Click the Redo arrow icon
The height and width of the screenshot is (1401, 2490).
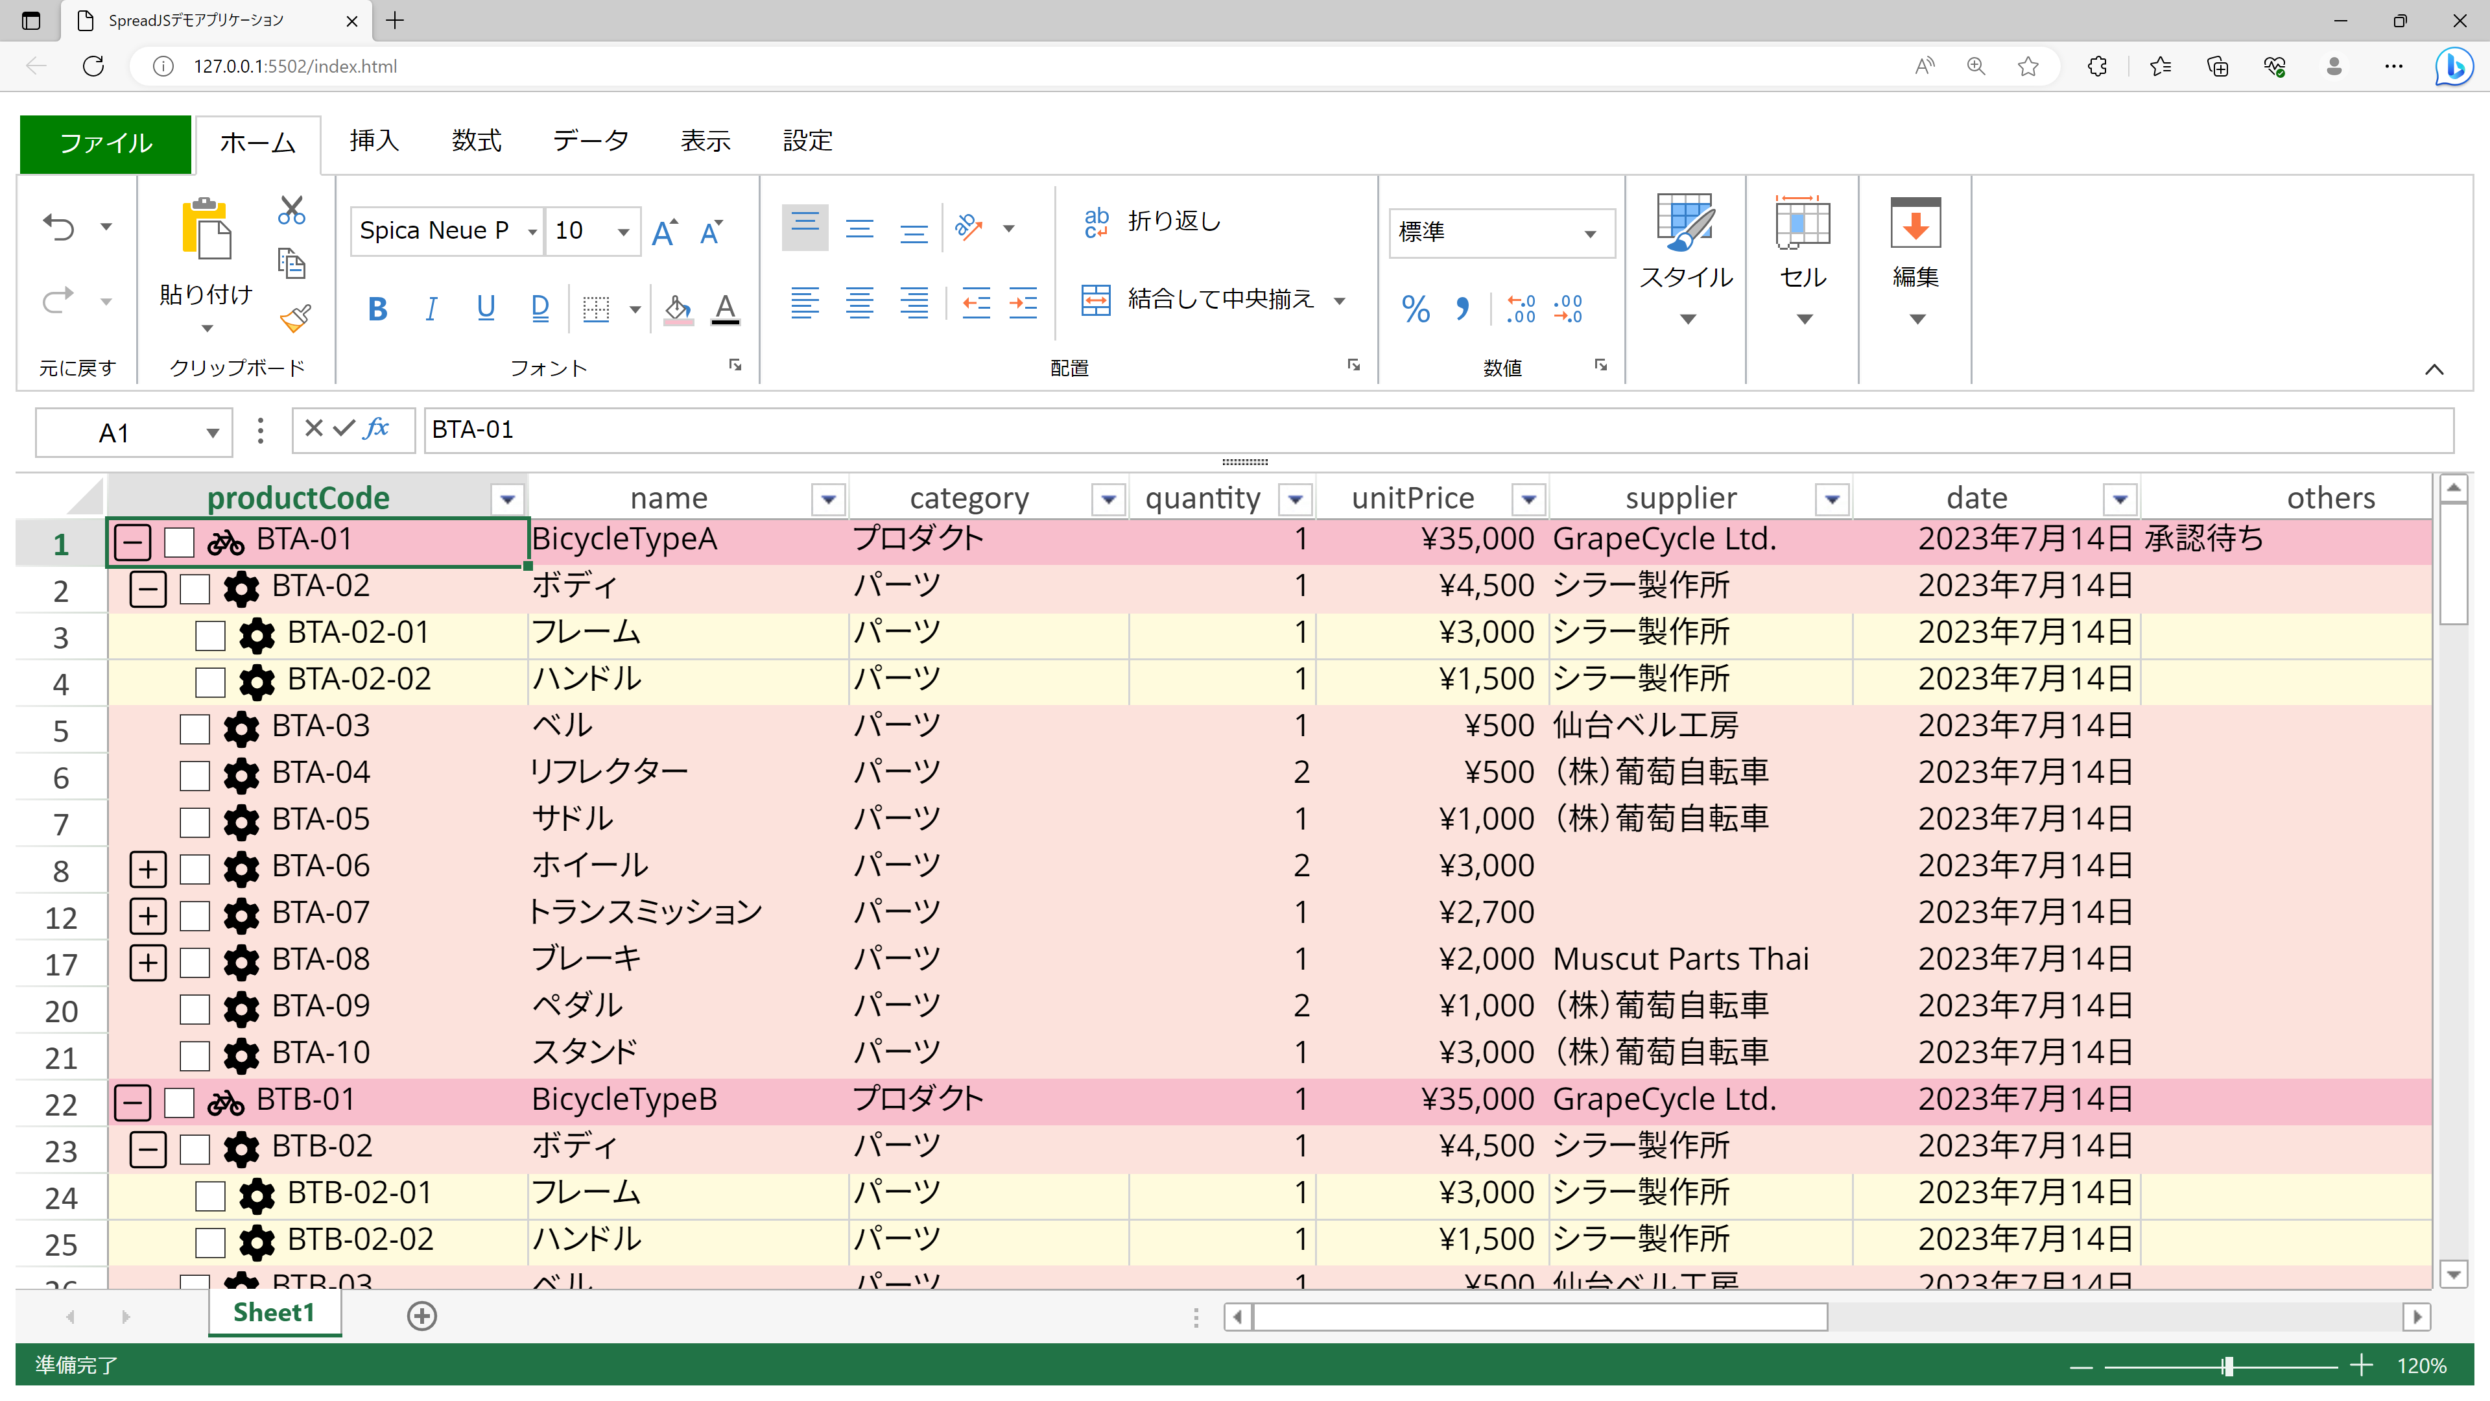click(59, 301)
